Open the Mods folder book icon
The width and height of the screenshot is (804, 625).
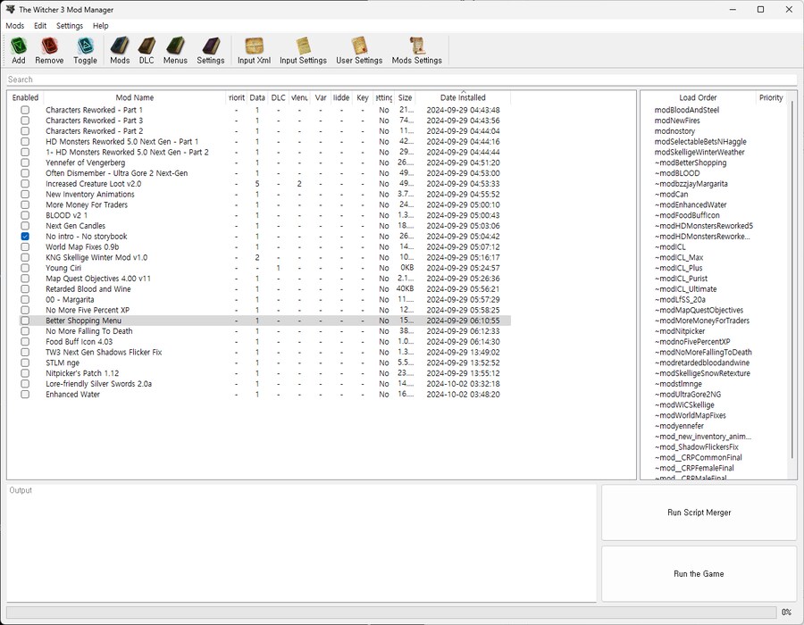click(x=120, y=51)
